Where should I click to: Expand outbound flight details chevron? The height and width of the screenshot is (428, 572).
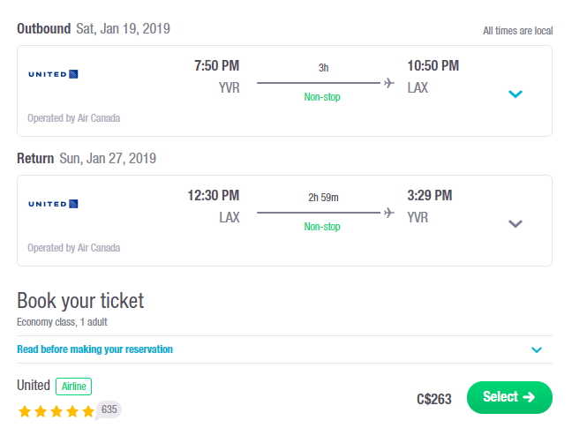516,94
